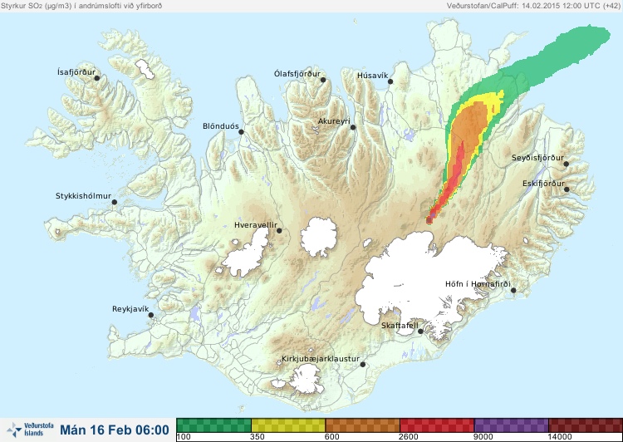Viewport: 623px width, 442px height.
Task: Click the dark red 14000 legend swatch
Action: coord(586,425)
